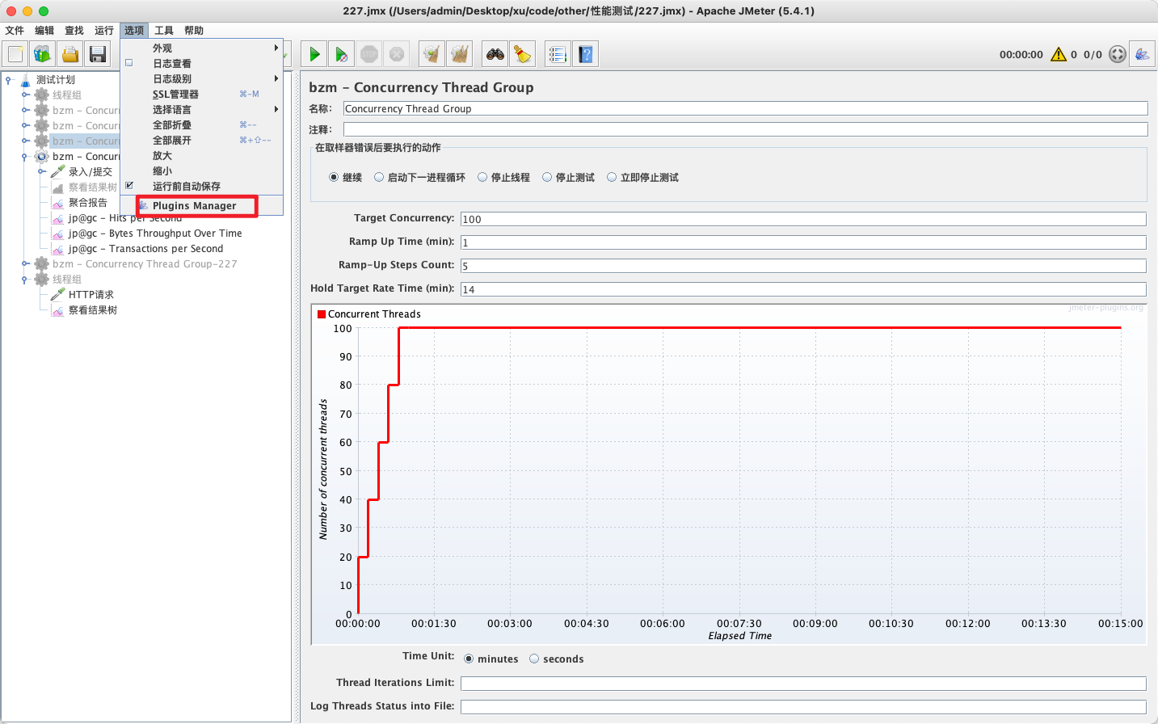
Task: Choose the 停止测试 radio button
Action: point(547,178)
